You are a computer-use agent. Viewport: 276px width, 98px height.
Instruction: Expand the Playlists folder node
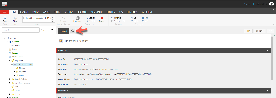click(x=14, y=72)
